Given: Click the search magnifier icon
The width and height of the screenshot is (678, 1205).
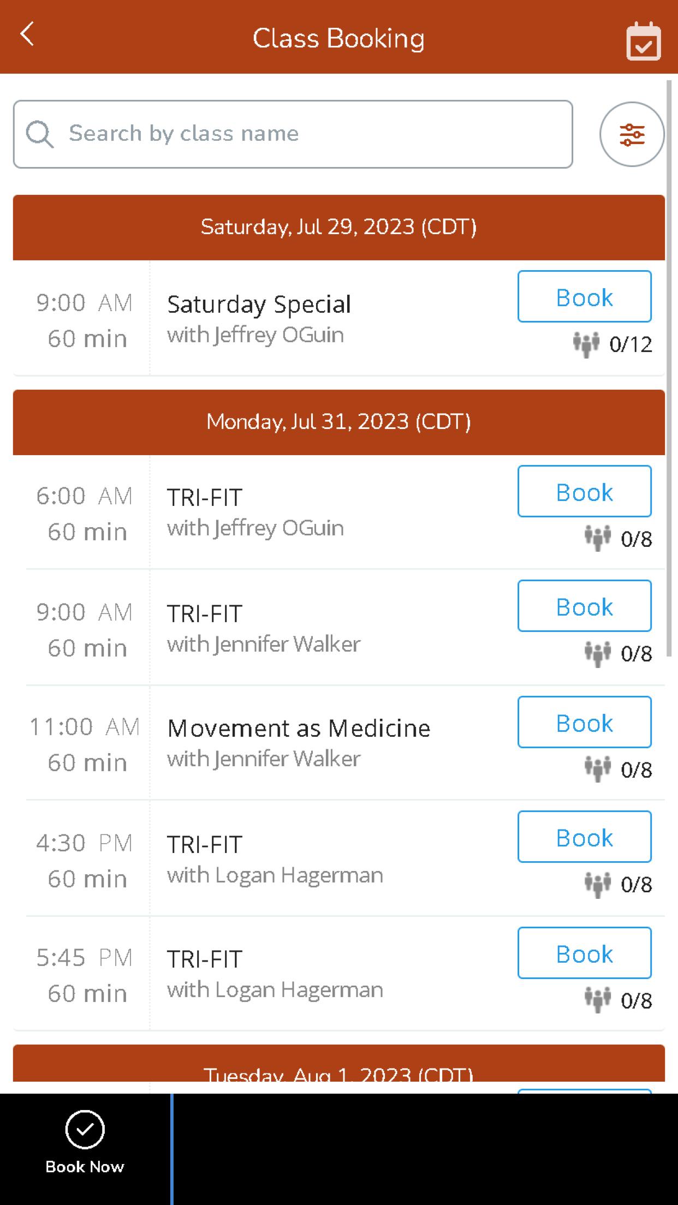Looking at the screenshot, I should pos(40,134).
